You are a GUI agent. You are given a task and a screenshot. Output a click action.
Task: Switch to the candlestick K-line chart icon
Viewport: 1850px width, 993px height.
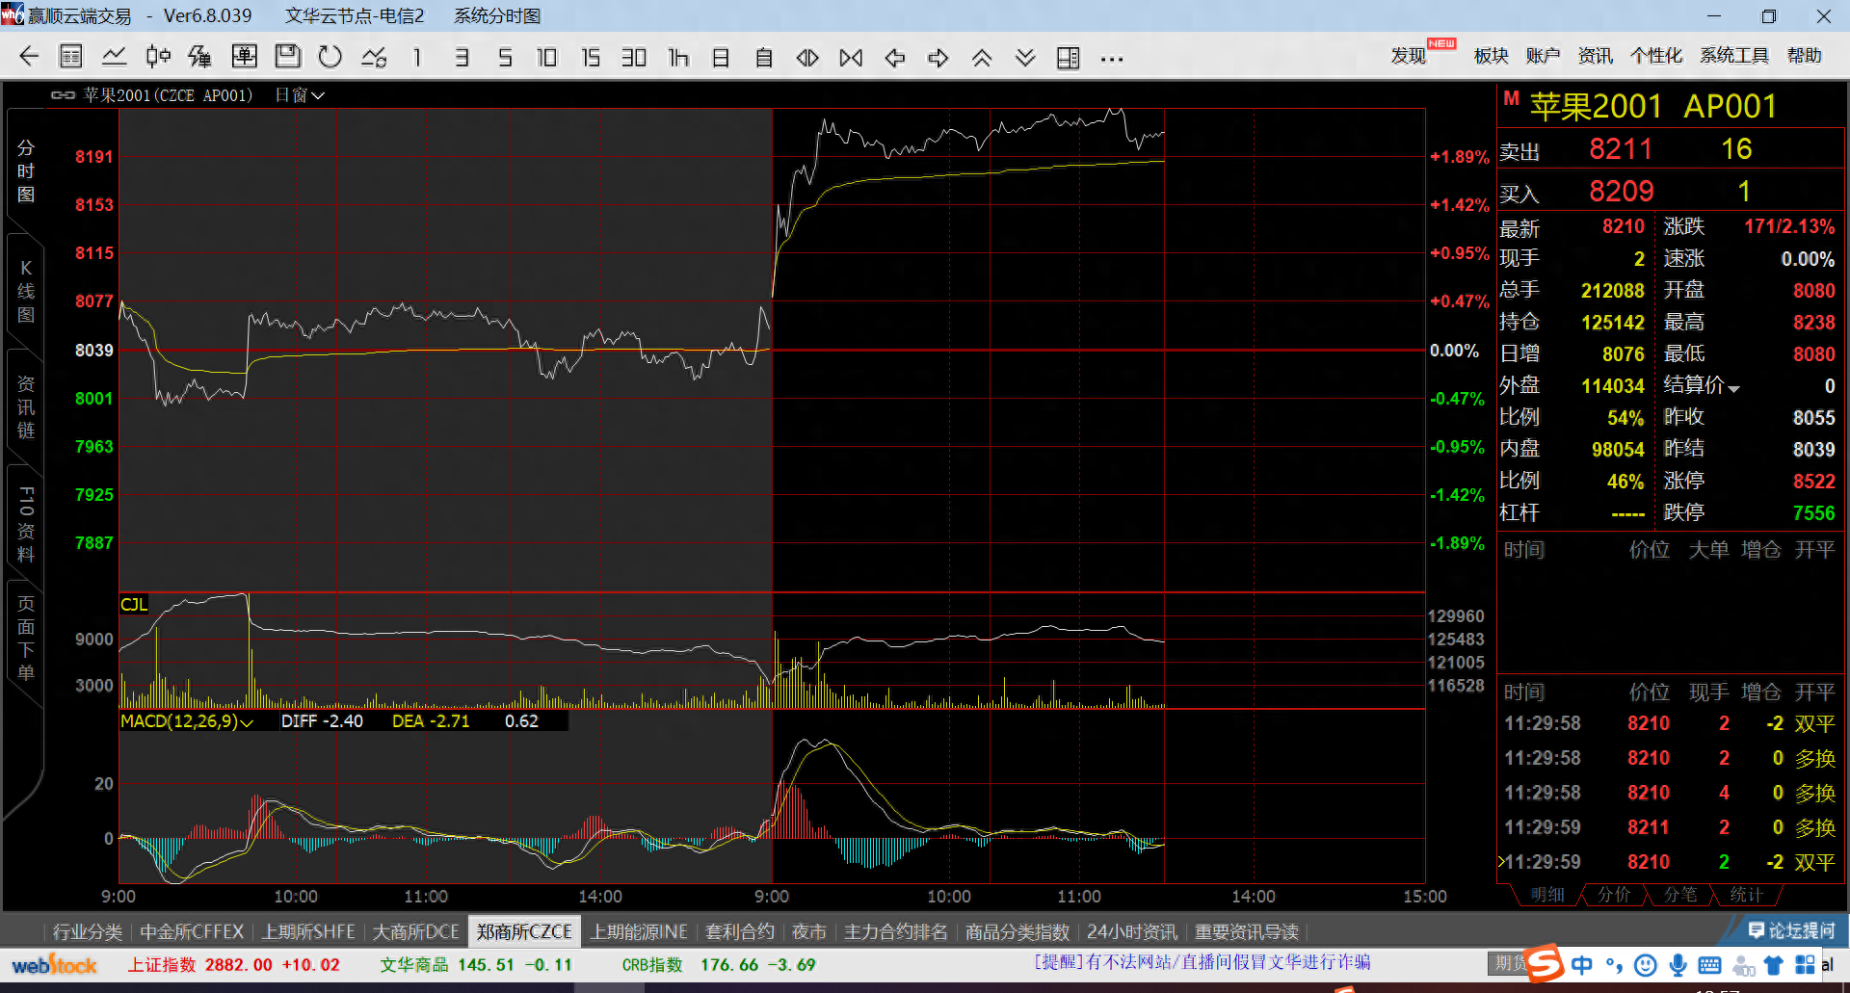(158, 57)
